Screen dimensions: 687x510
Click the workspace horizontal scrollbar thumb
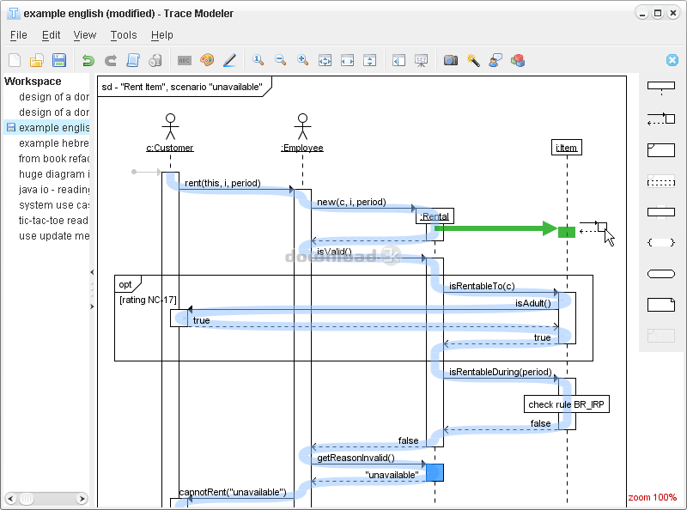pos(27,499)
